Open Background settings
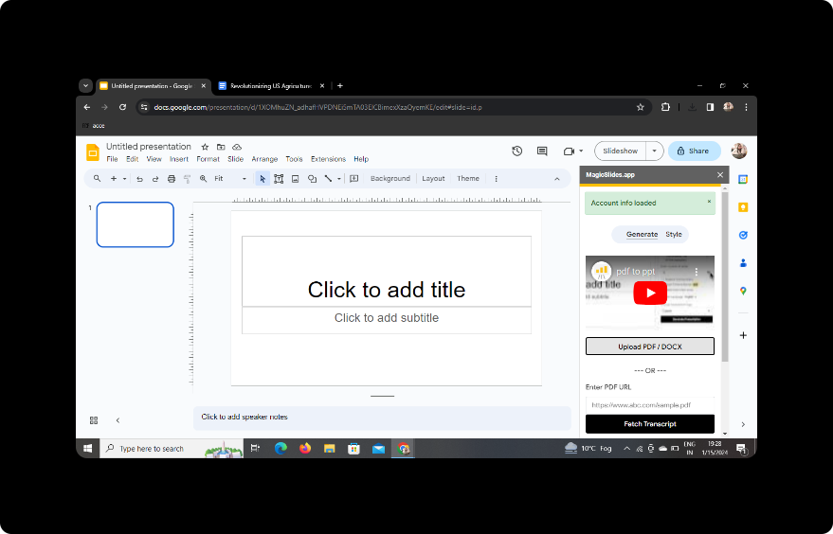This screenshot has width=833, height=534. 390,179
